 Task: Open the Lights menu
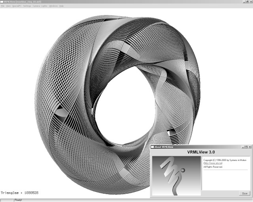(x=45, y=6)
